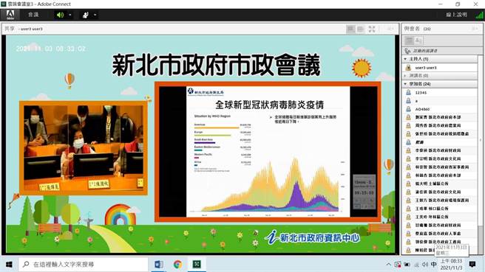485x272 pixels.
Task: Click the 中 input method indicator
Action: point(434,265)
